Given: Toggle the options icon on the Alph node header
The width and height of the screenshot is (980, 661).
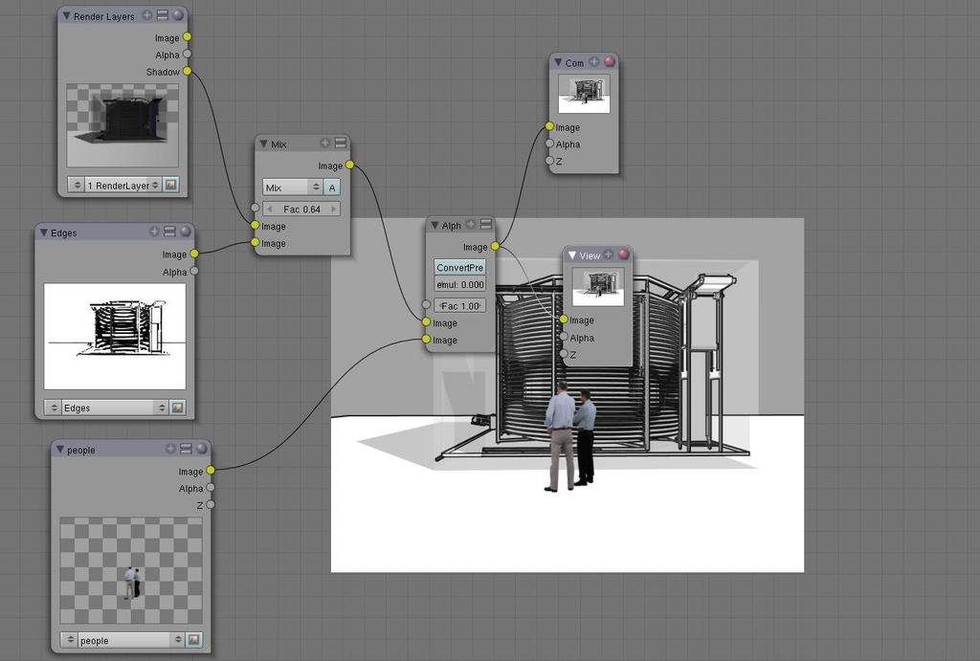Looking at the screenshot, I should pos(486,224).
